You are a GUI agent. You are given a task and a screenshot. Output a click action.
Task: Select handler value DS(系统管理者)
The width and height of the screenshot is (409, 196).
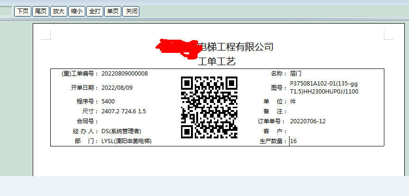(121, 131)
